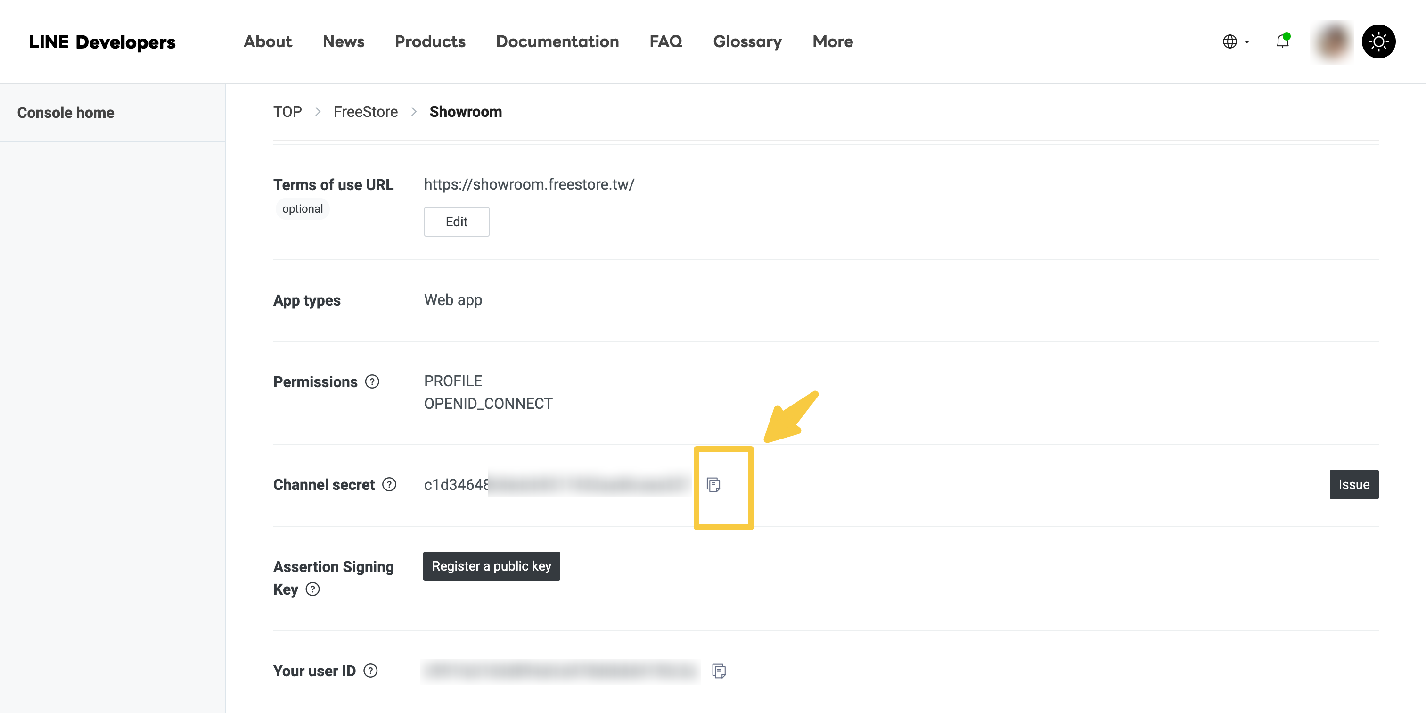Screen dimensions: 1426x713
Task: Open the notifications bell
Action: 1282,41
